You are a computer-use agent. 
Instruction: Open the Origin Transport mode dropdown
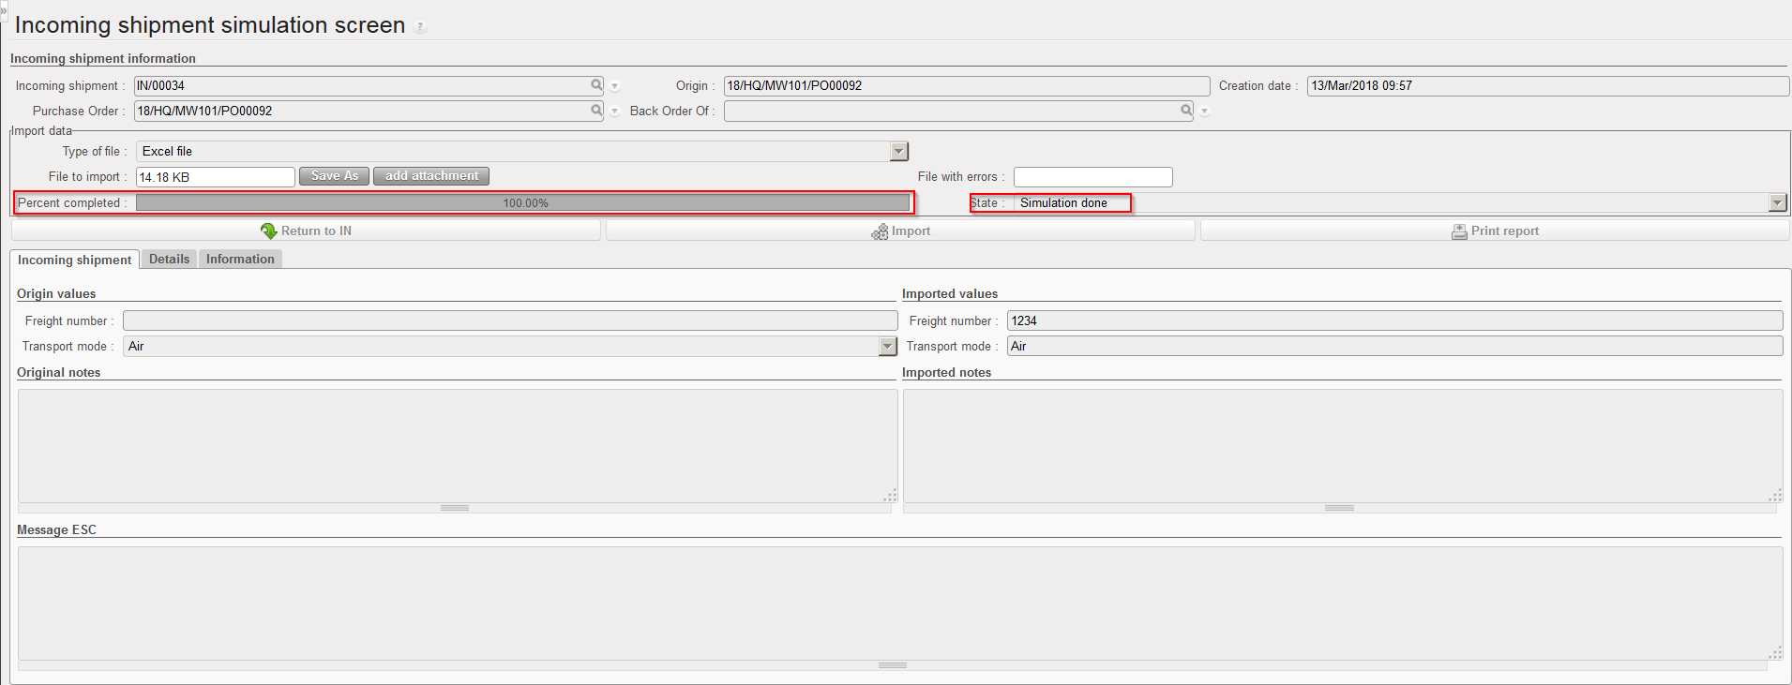click(x=887, y=347)
